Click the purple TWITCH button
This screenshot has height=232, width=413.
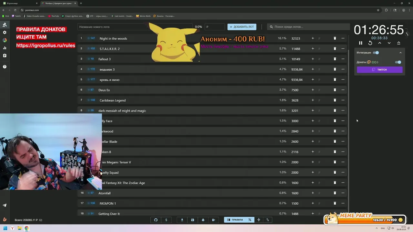379,70
